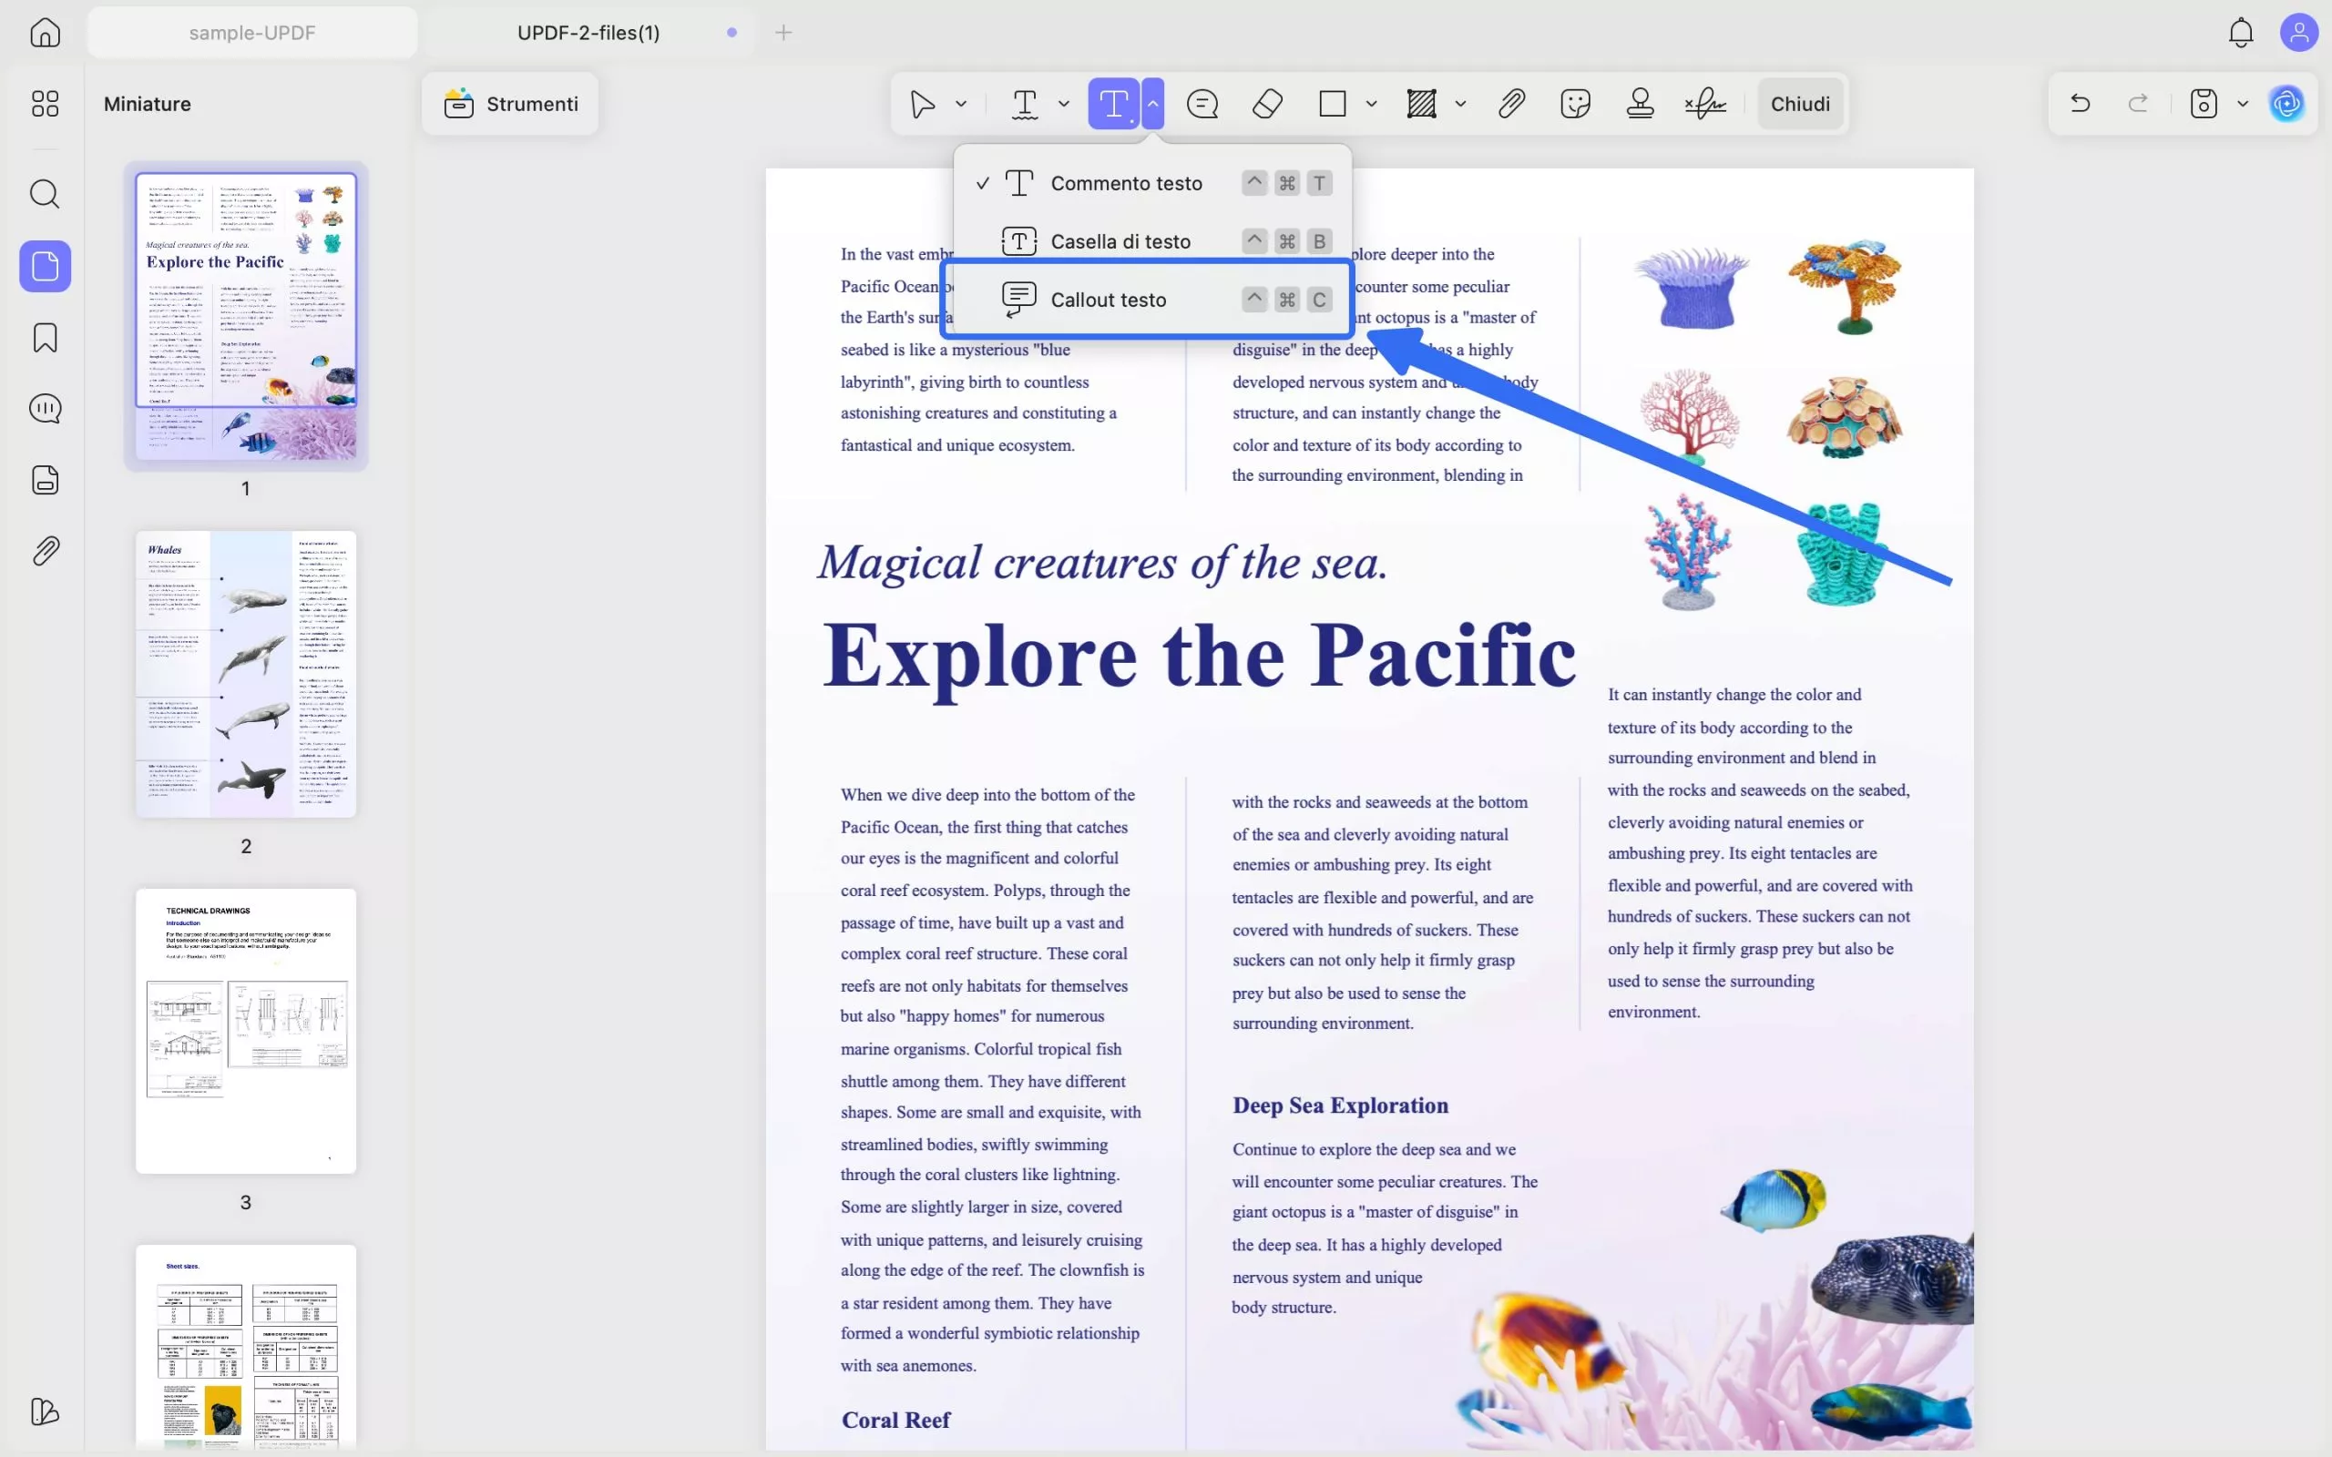Open the sticky note comment tool
The height and width of the screenshot is (1457, 2332).
[1202, 104]
